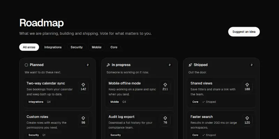Open the Custom roles card title
The height and width of the screenshot is (139, 279).
point(37,117)
